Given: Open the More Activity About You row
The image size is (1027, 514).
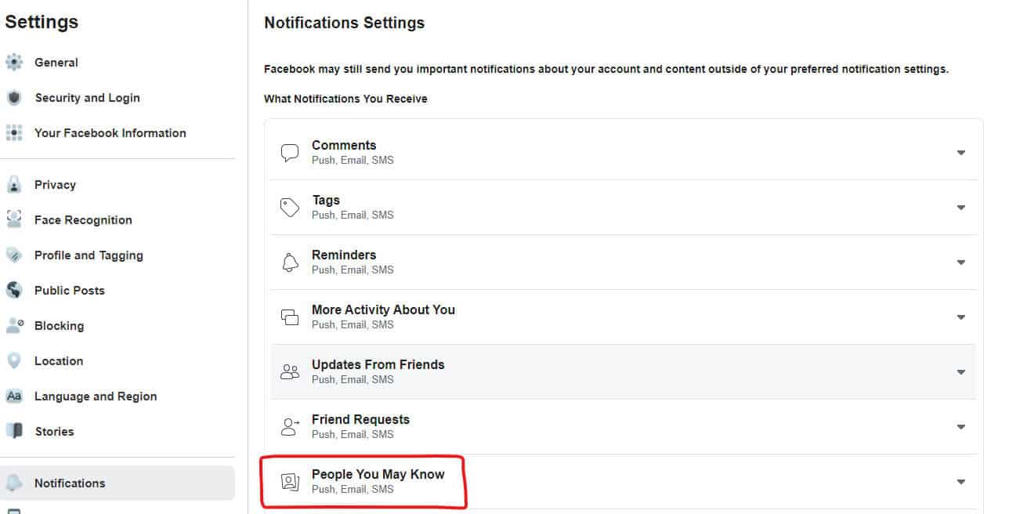Looking at the screenshot, I should point(624,317).
